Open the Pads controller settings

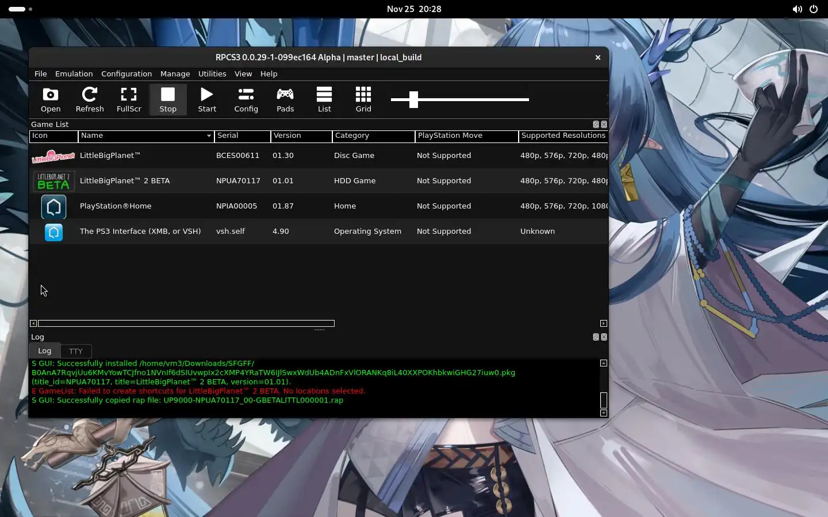tap(285, 100)
